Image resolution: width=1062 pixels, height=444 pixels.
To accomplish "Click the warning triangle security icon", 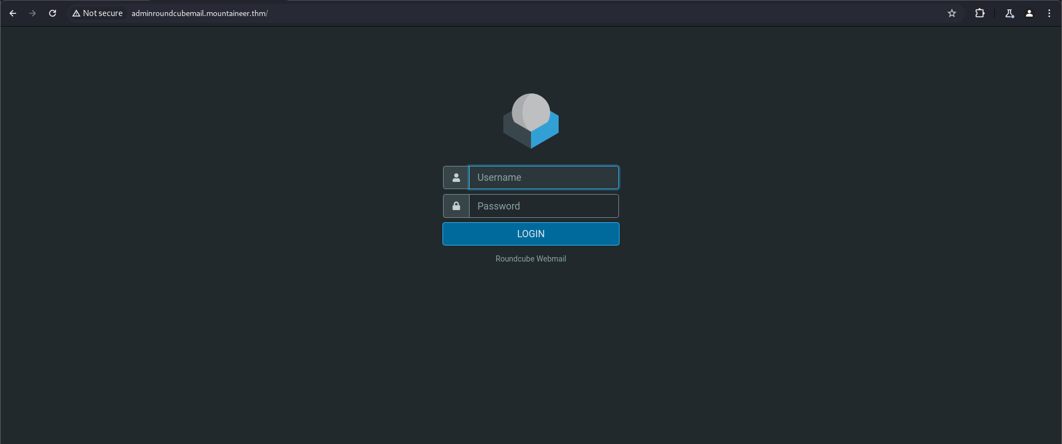I will 76,13.
